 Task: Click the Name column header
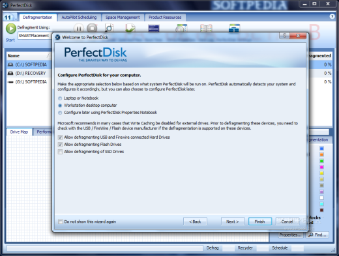29,56
